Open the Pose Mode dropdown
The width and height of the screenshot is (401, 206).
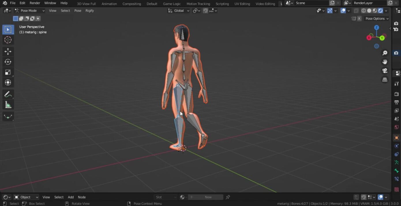30,11
